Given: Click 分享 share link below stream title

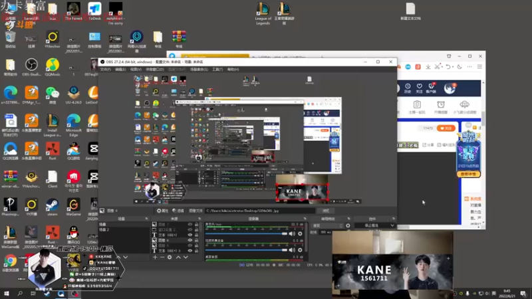Looking at the screenshot, I should (x=428, y=145).
